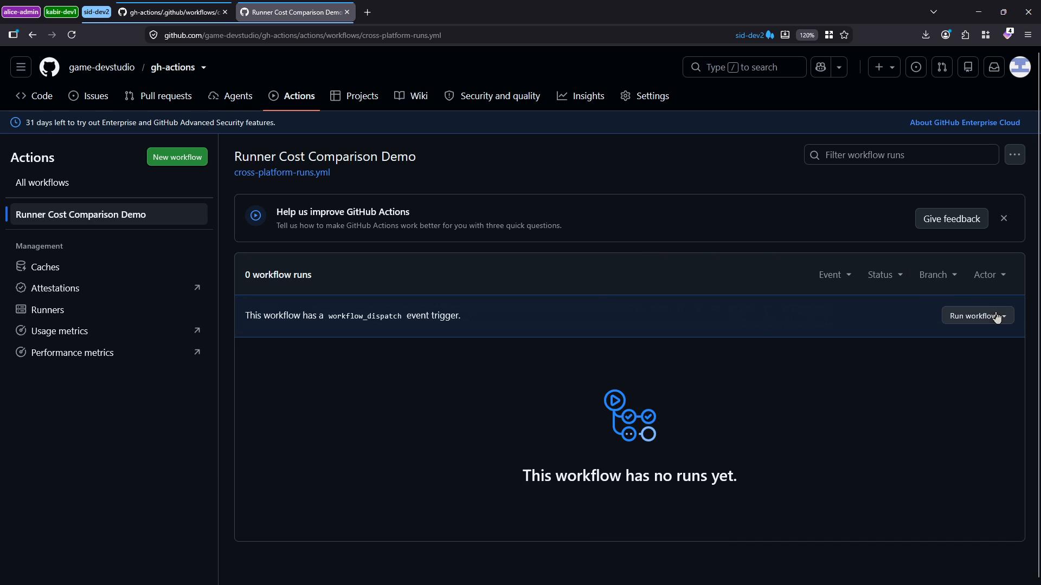
Task: Expand the create new plus dropdown
Action: click(884, 67)
